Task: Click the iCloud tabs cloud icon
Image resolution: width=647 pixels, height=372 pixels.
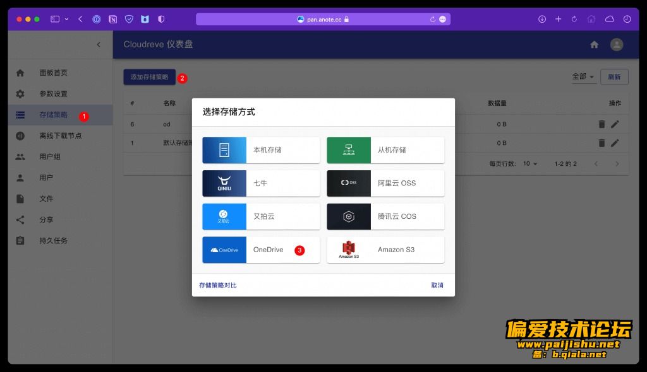Action: click(x=610, y=19)
